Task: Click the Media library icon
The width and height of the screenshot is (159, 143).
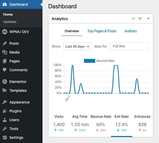Action: click(4, 52)
